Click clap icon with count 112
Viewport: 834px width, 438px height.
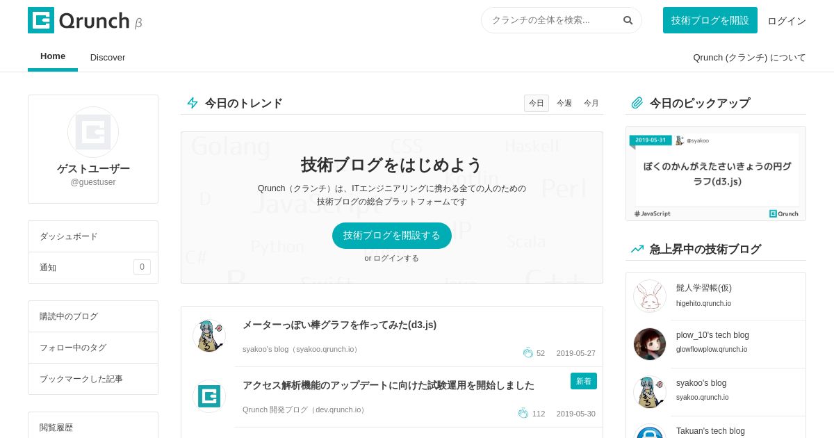[x=523, y=413]
